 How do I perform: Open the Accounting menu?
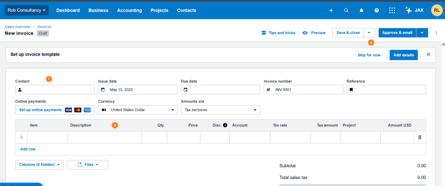[x=130, y=10]
